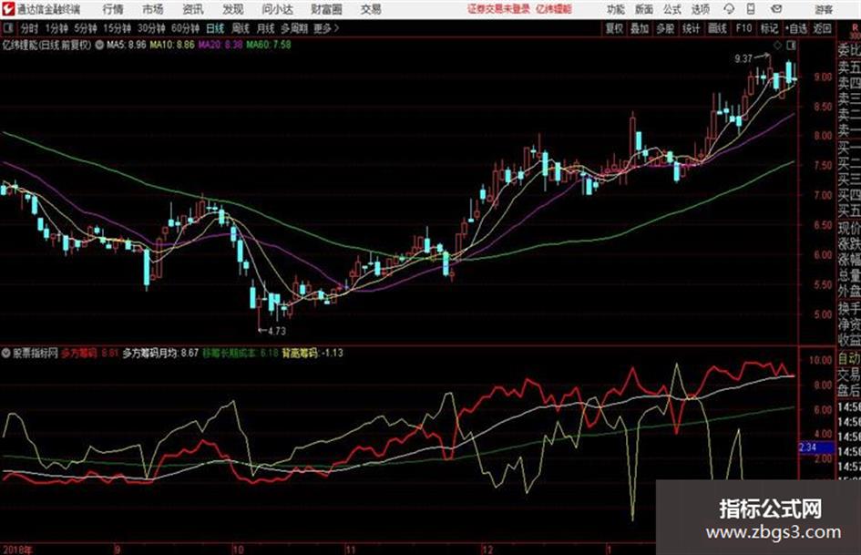The height and width of the screenshot is (555, 861).
Task: Click the 9.37 high price marker
Action: 743,58
